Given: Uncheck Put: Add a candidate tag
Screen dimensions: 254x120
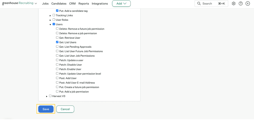Looking at the screenshot, I should (x=57, y=11).
